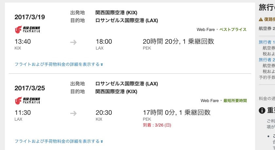Select the 2017/3/19 departure date
The width and height of the screenshot is (275, 150).
(x=30, y=17)
